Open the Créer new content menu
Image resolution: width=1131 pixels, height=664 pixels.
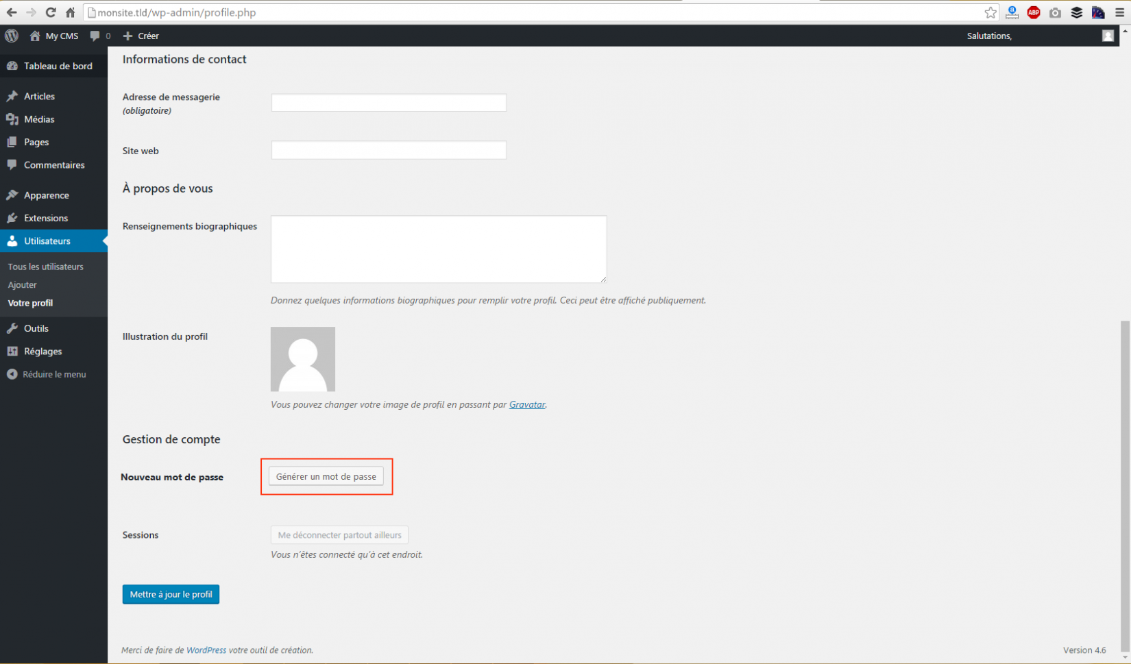click(x=141, y=36)
